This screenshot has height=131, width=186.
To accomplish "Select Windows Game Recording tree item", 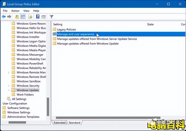I will [31, 24].
